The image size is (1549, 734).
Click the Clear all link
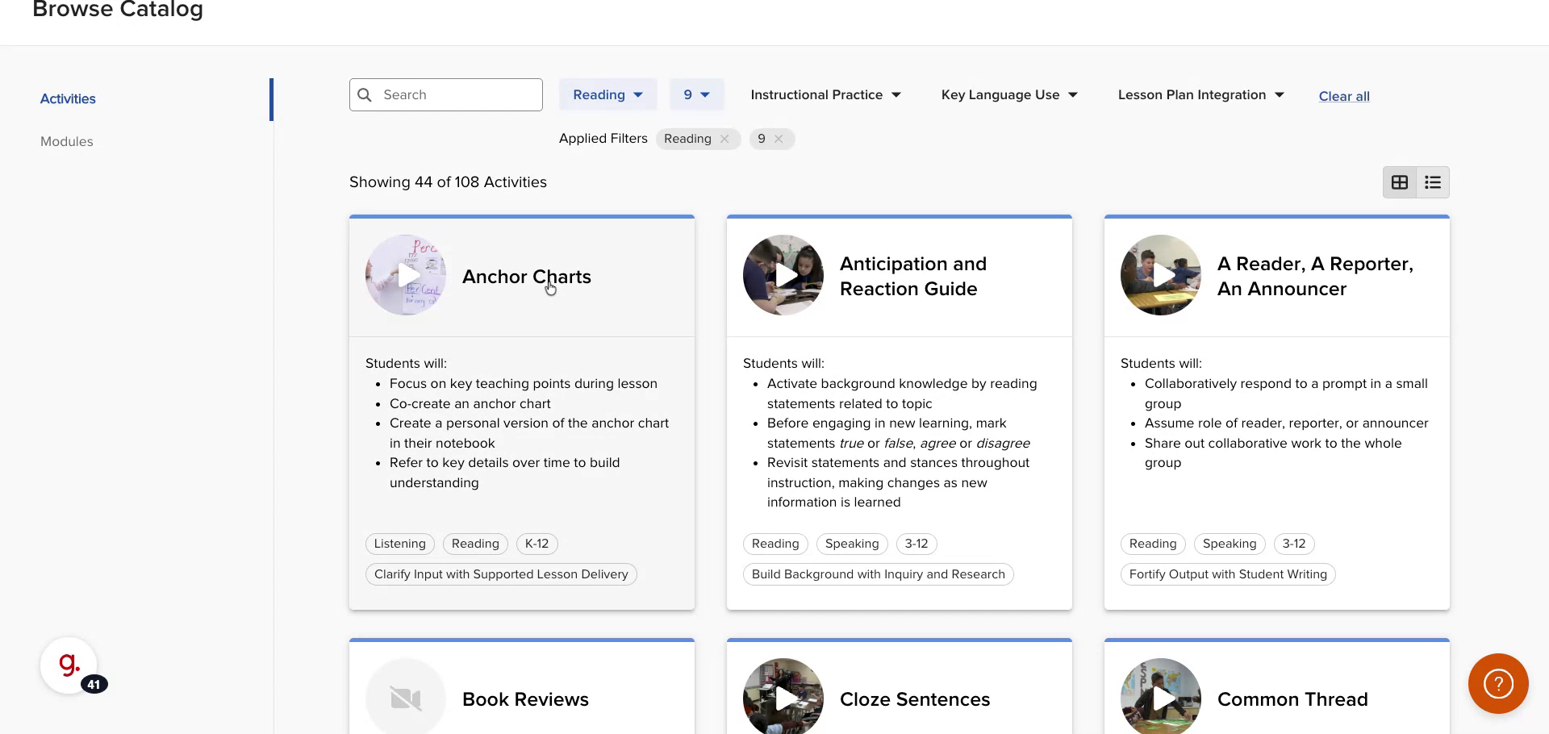(x=1344, y=96)
